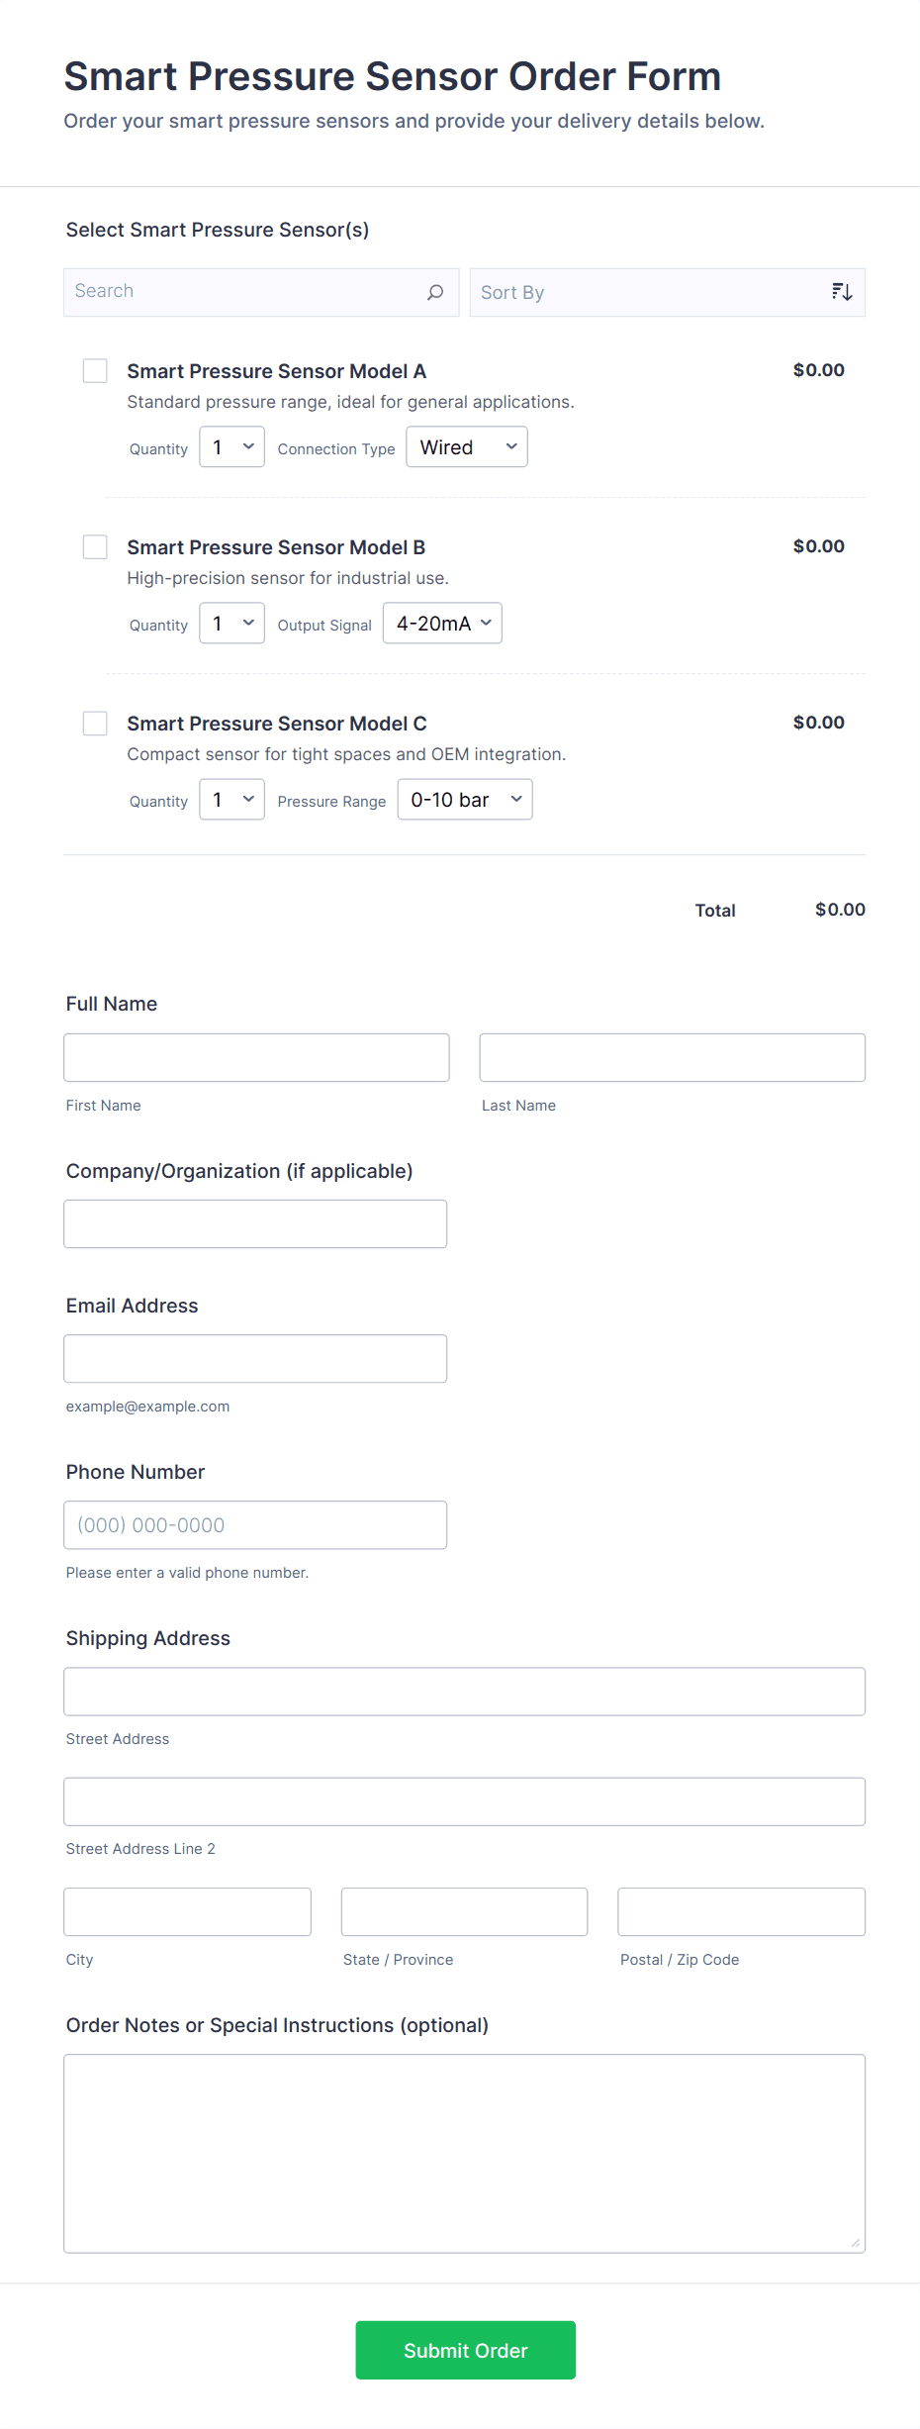The width and height of the screenshot is (920, 2429).
Task: Expand the Pressure Range dropdown
Action: click(465, 800)
